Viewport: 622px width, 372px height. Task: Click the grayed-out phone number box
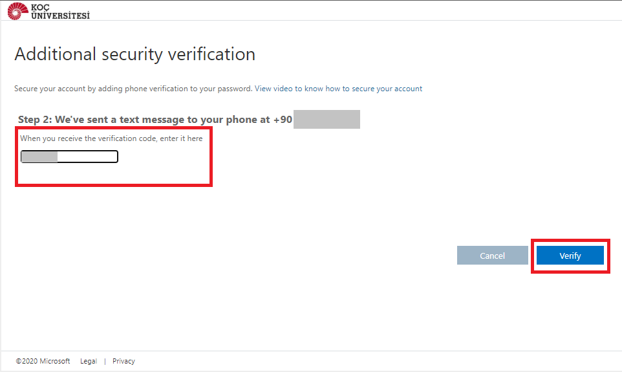327,120
